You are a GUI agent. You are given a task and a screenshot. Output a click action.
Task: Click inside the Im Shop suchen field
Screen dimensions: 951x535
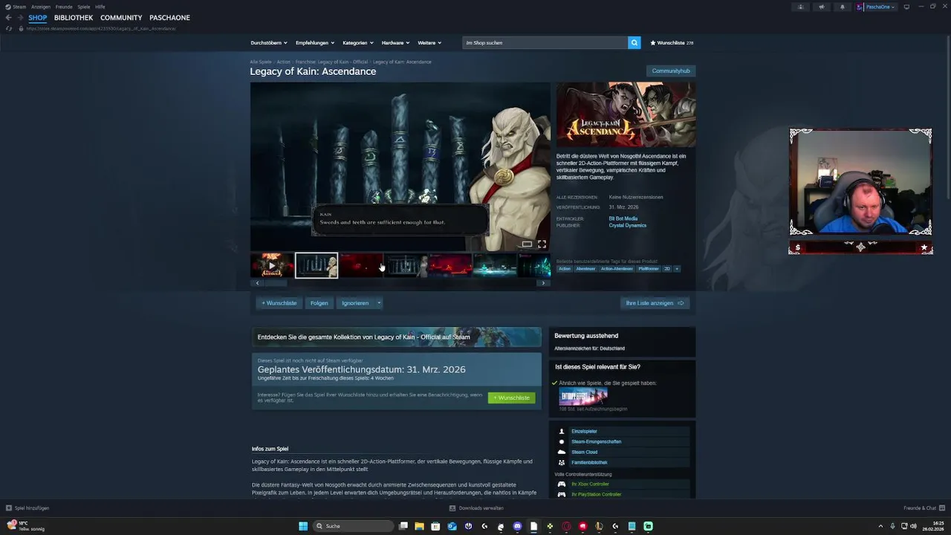click(545, 43)
